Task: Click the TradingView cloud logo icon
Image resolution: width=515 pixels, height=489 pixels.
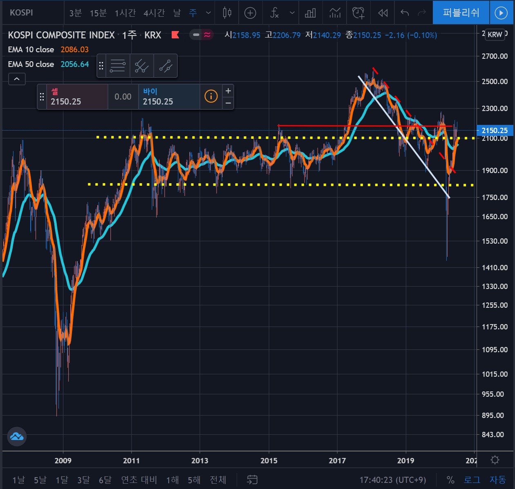Action: point(17,437)
